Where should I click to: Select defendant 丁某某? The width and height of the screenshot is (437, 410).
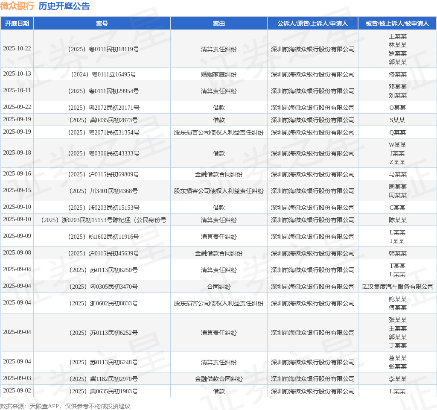tap(397, 346)
